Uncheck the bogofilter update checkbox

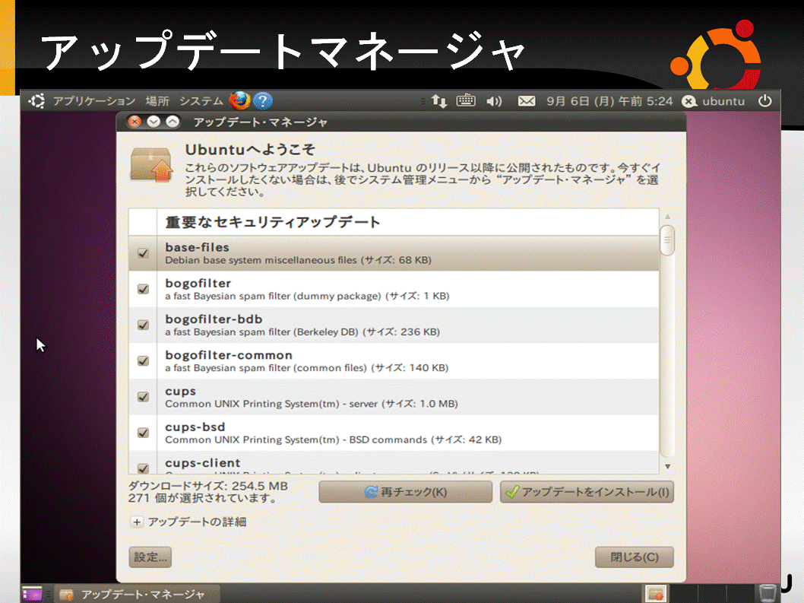coord(143,289)
